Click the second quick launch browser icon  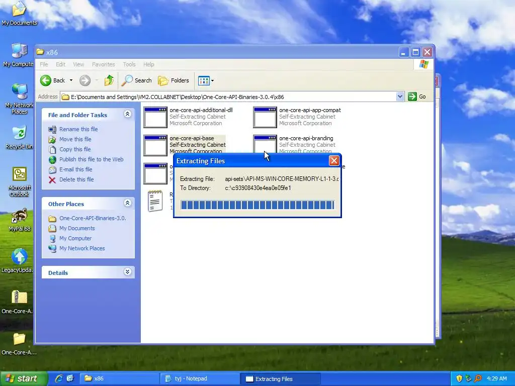pos(70,378)
